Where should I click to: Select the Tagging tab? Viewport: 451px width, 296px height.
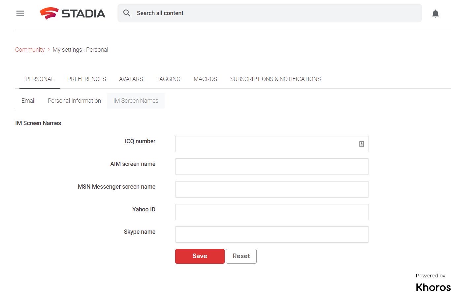pyautogui.click(x=168, y=79)
